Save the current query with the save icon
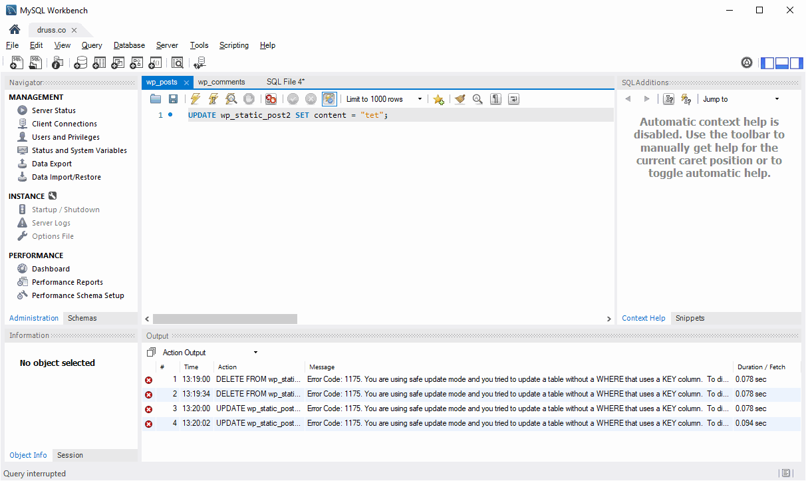This screenshot has height=481, width=806. point(173,98)
